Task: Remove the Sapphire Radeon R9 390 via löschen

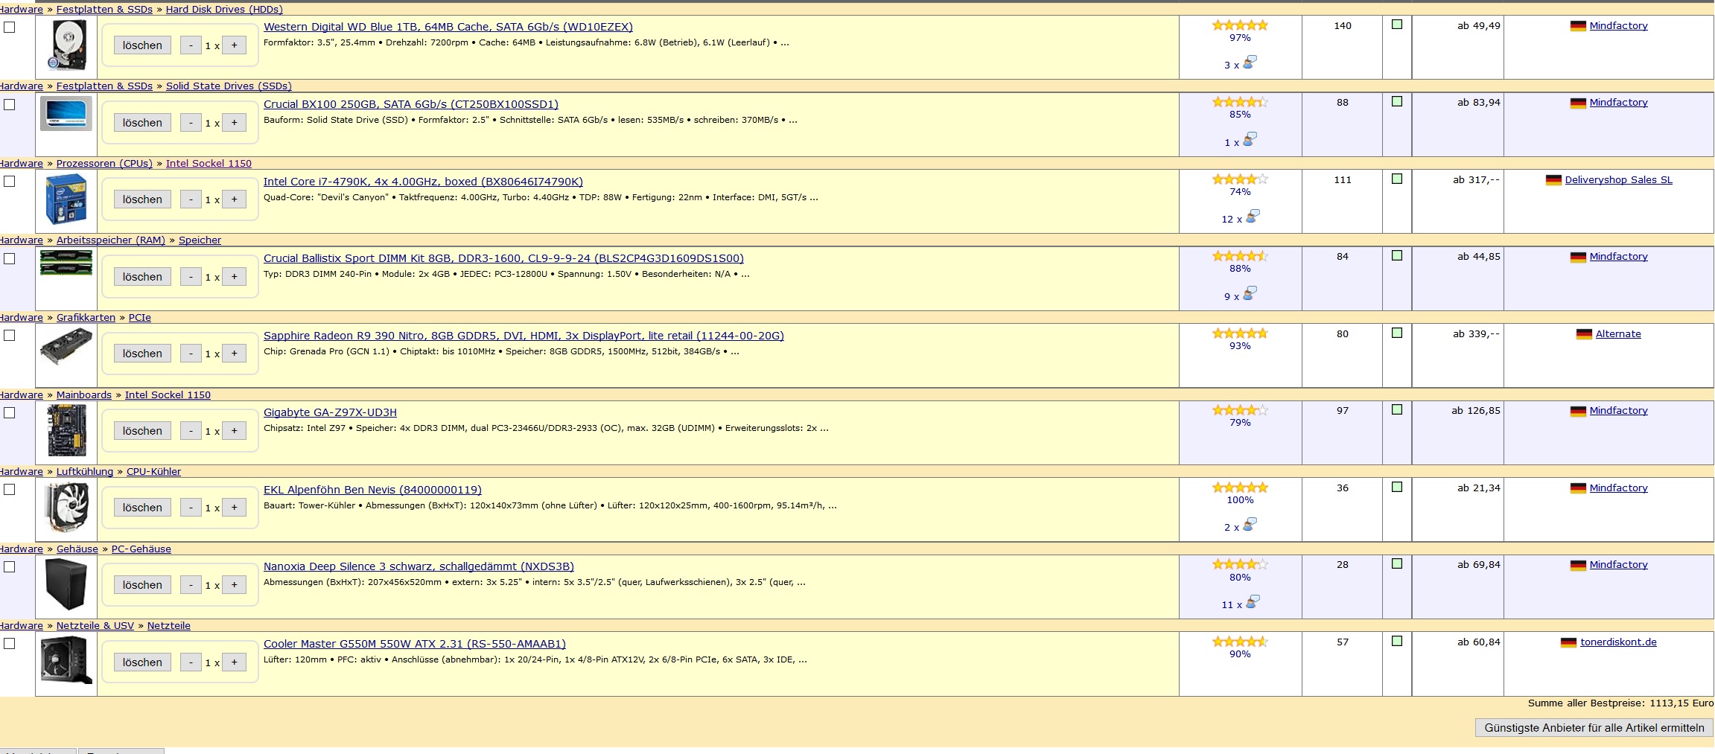Action: pyautogui.click(x=142, y=354)
